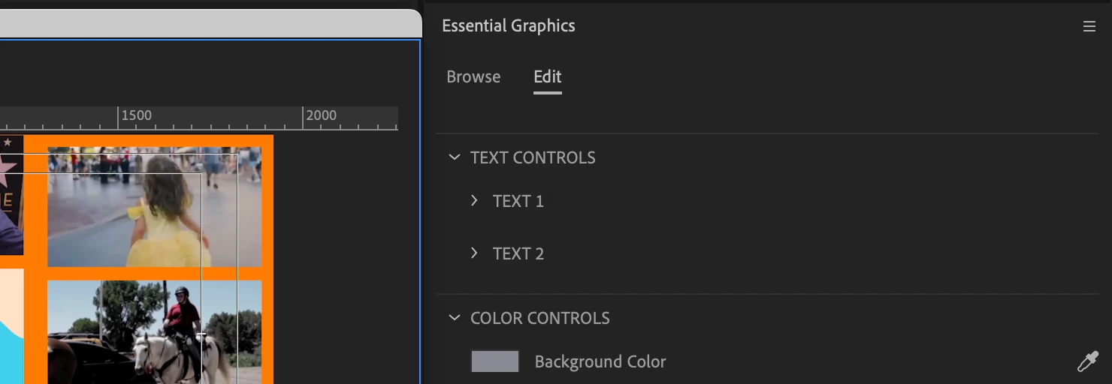Select the horse rider photo thumbnail
This screenshot has height=384, width=1112.
155,332
